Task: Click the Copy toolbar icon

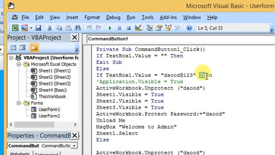Action: pos(59,28)
